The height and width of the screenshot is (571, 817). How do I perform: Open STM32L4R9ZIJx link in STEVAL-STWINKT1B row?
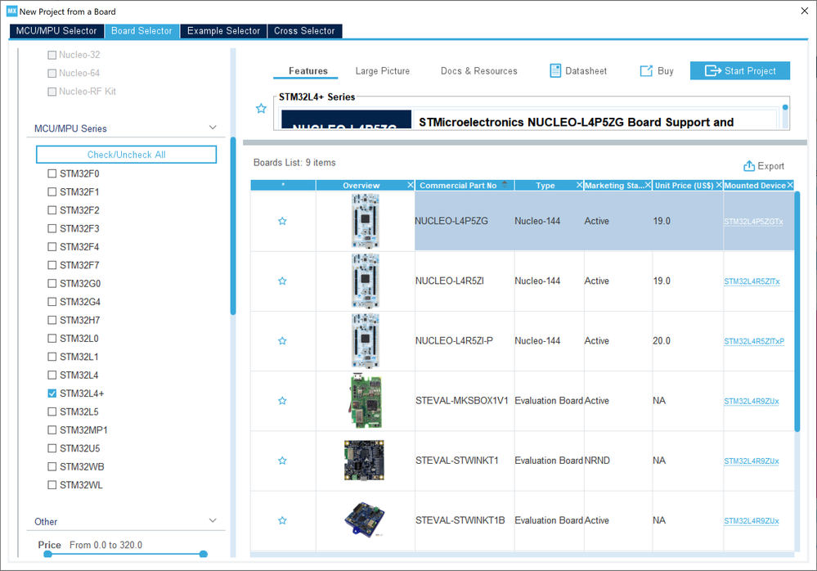(x=752, y=521)
